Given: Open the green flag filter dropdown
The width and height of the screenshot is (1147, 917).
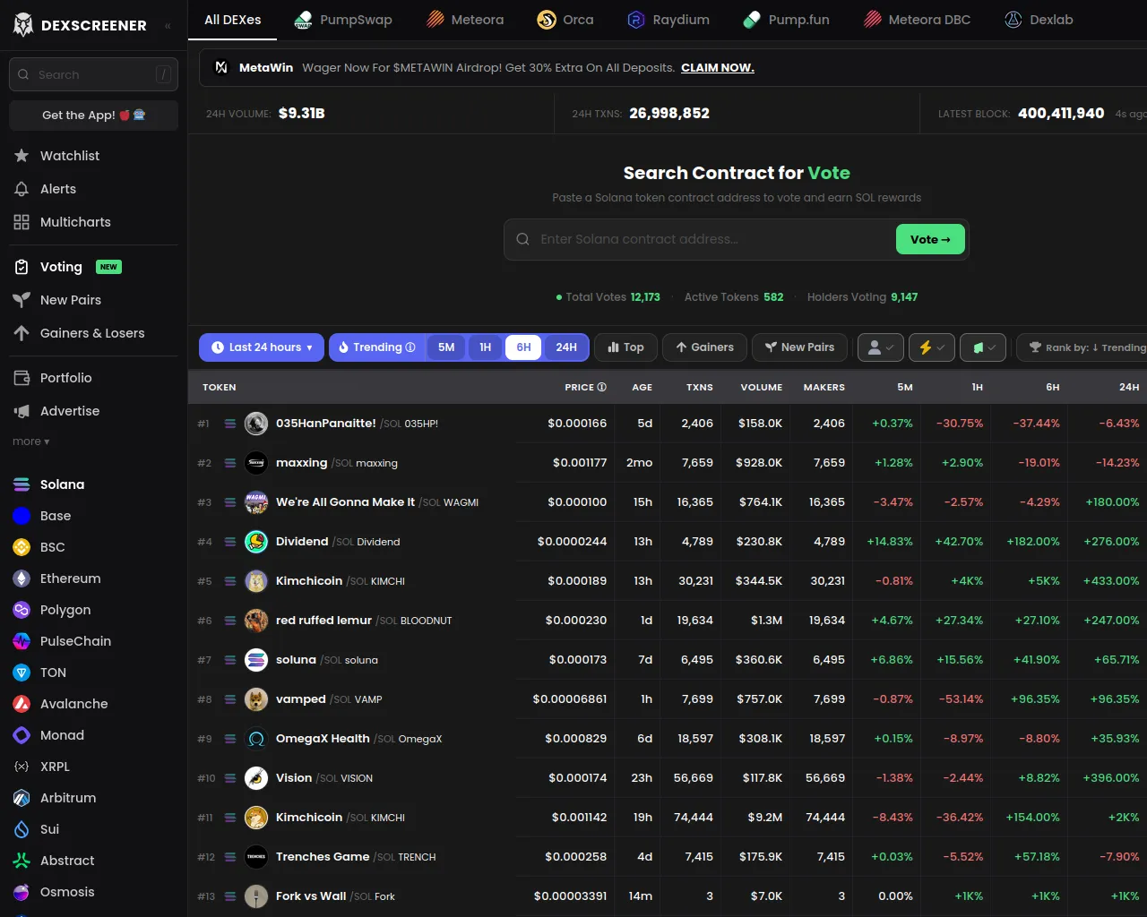Looking at the screenshot, I should 983,347.
